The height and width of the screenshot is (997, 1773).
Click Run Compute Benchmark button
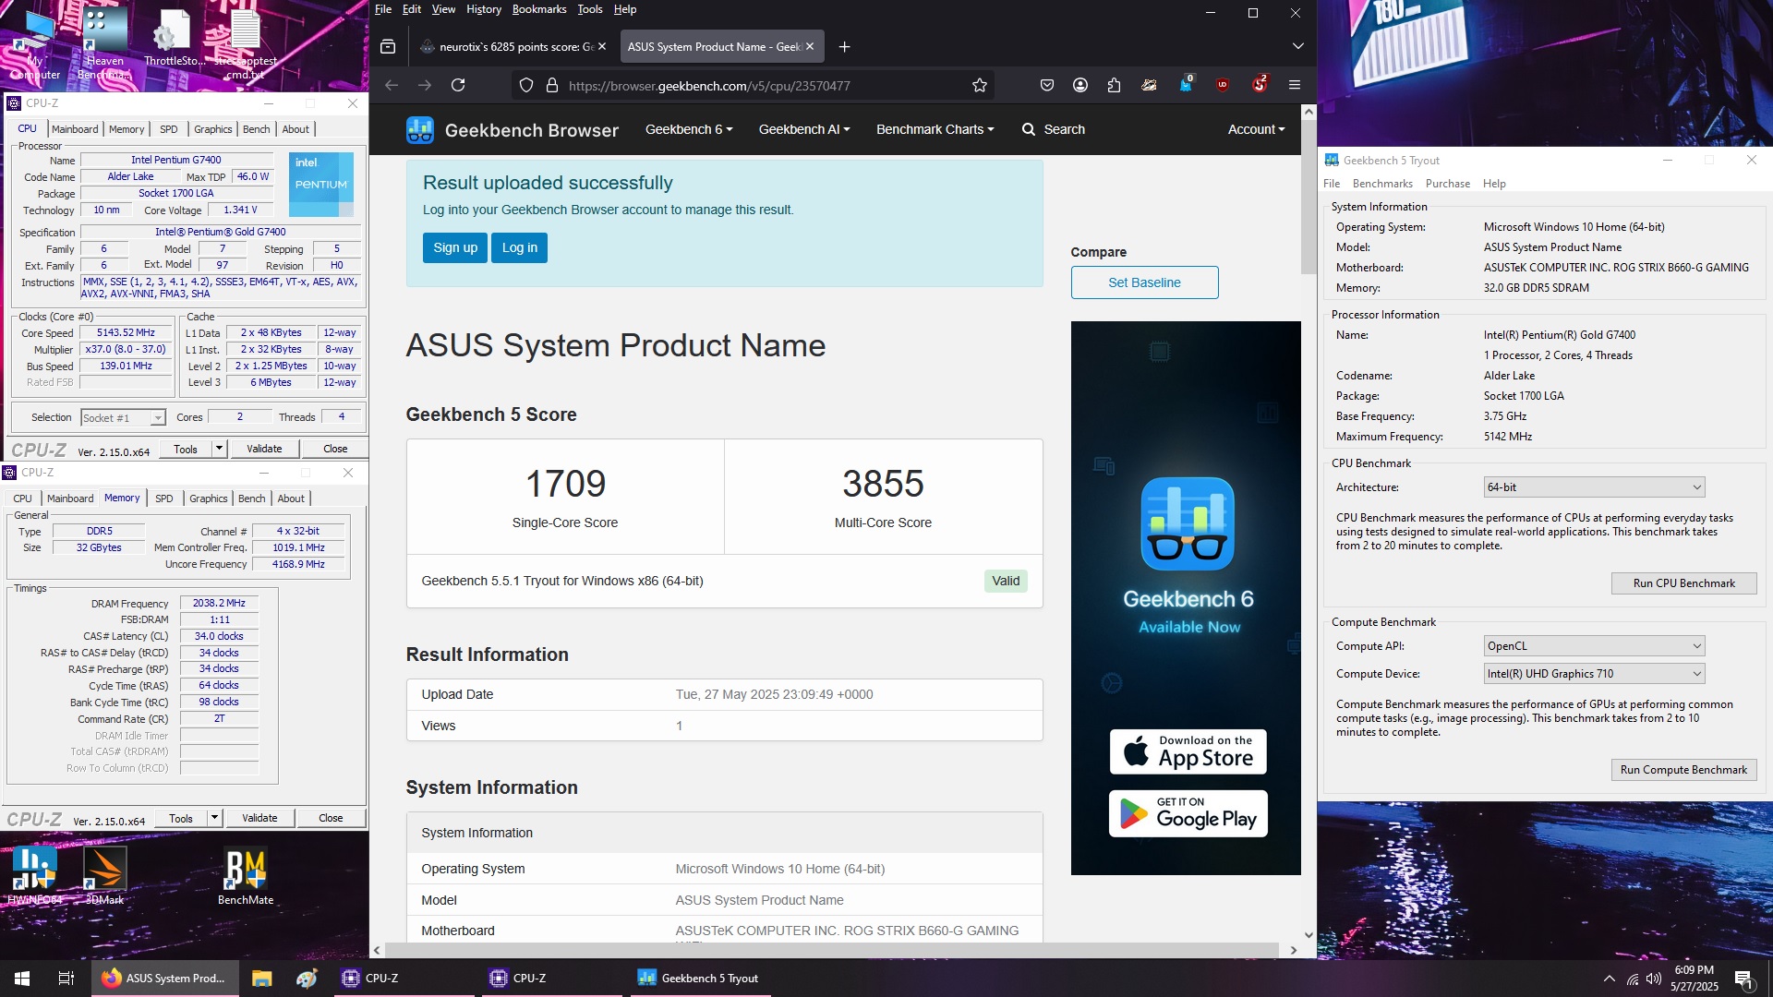[1683, 770]
